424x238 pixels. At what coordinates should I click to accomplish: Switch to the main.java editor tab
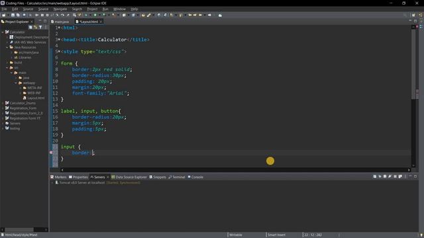tap(60, 22)
